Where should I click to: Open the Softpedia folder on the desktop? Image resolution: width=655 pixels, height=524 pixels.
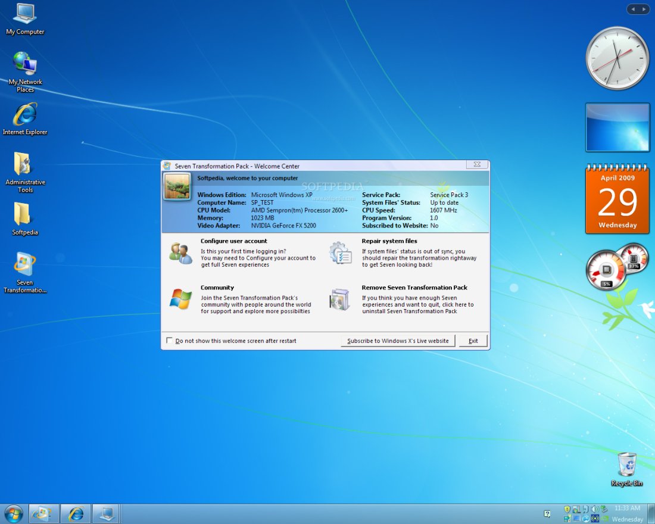click(24, 219)
